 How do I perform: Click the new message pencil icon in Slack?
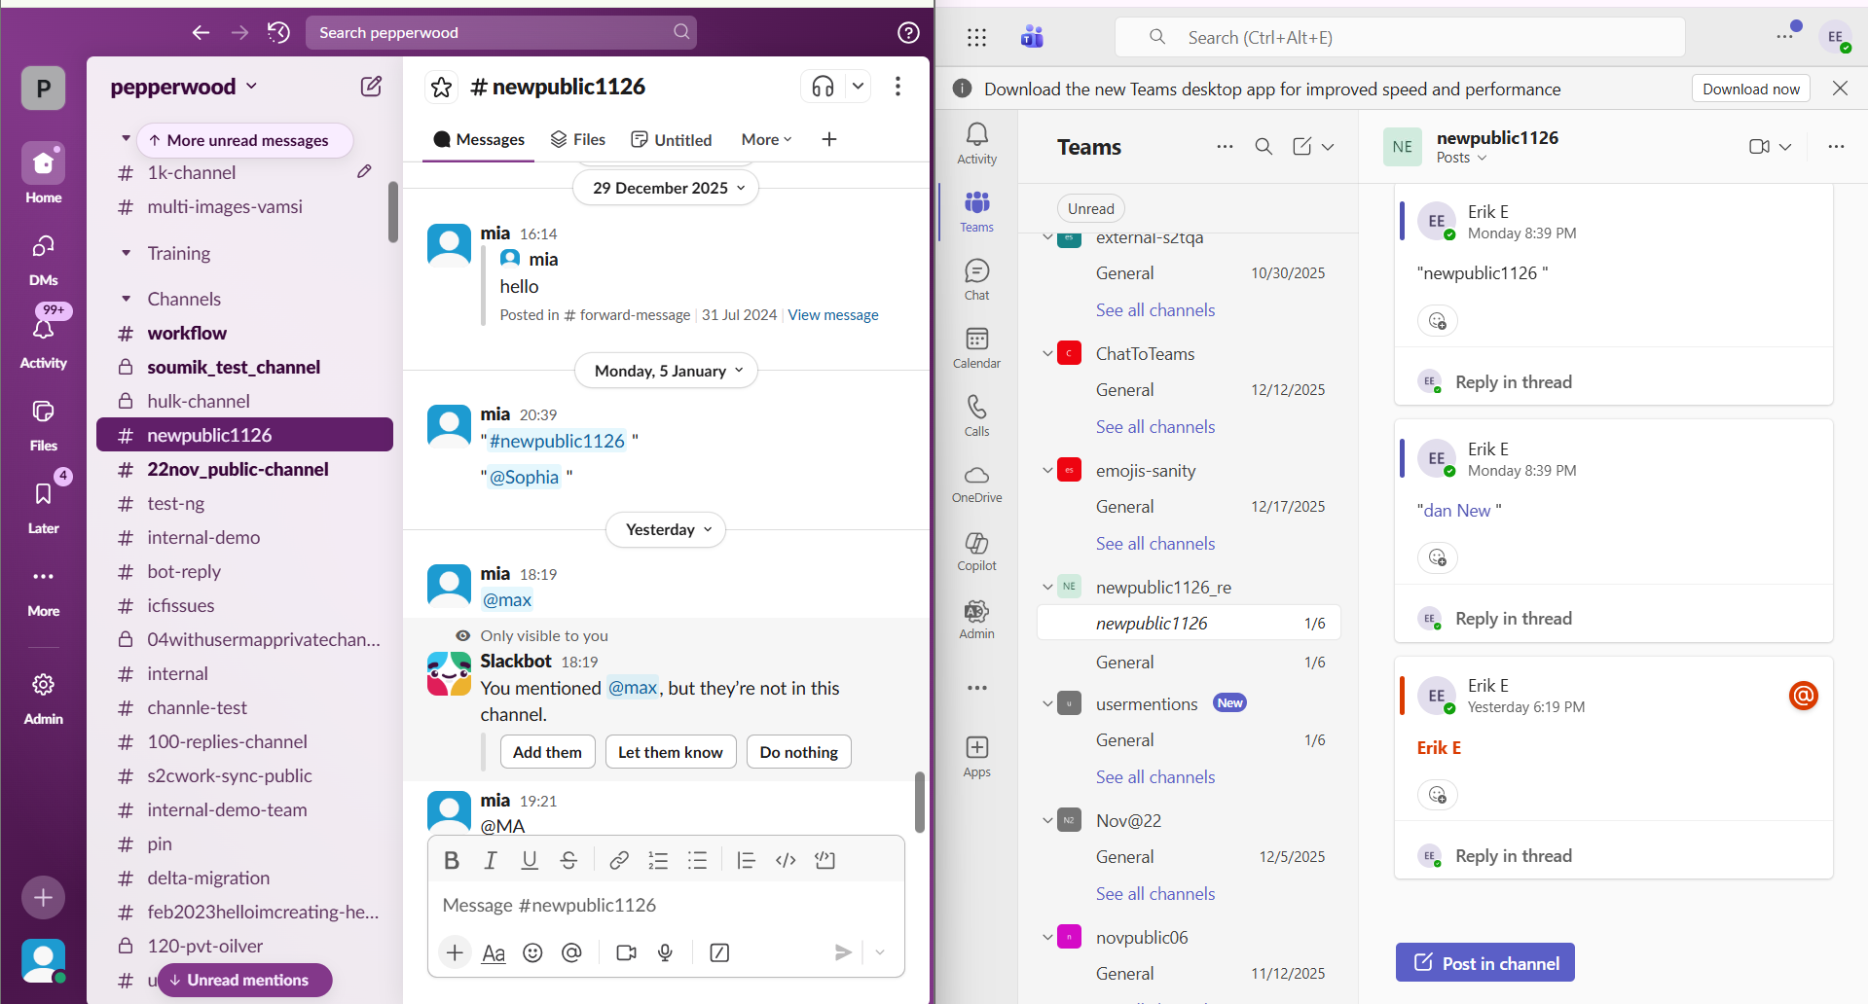(x=370, y=86)
